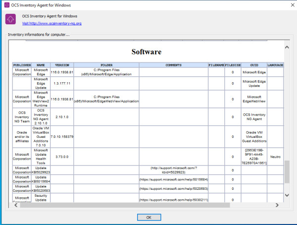Viewport: 297px width, 225px height.
Task: Click the FOLDER column header
Action: [x=106, y=65]
